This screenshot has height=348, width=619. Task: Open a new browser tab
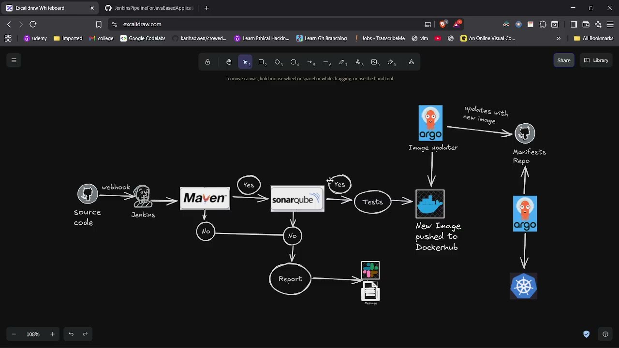tap(206, 8)
